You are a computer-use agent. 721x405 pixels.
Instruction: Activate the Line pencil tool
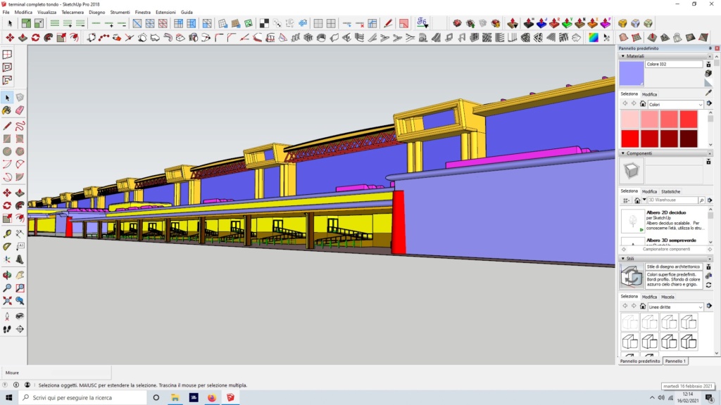[x=7, y=126]
